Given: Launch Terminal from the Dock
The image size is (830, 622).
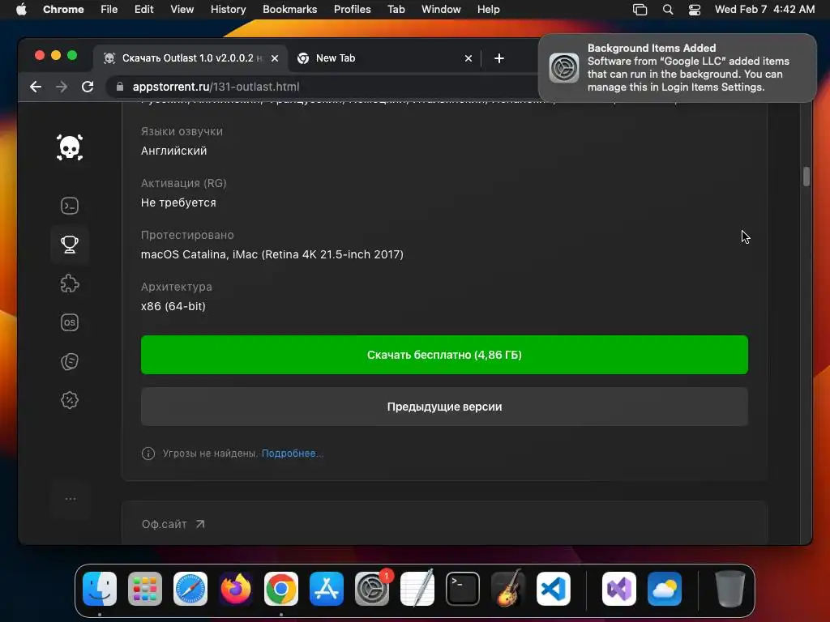Looking at the screenshot, I should tap(463, 589).
